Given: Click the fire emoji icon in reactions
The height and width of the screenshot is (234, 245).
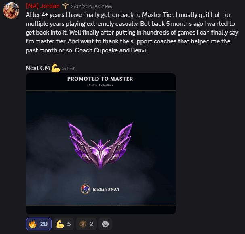Looking at the screenshot, I should click(x=33, y=224).
